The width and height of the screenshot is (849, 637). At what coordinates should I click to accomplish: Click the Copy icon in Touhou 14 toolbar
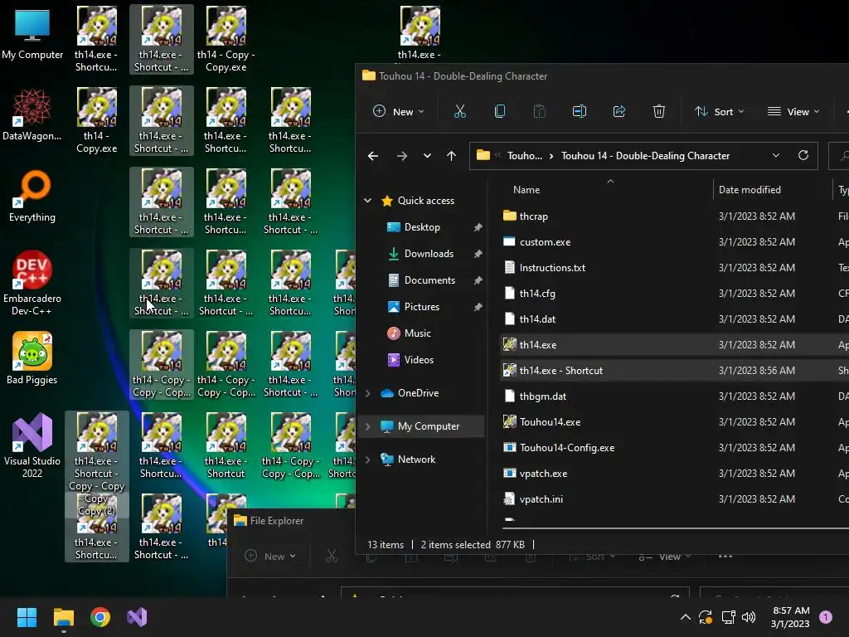click(500, 112)
